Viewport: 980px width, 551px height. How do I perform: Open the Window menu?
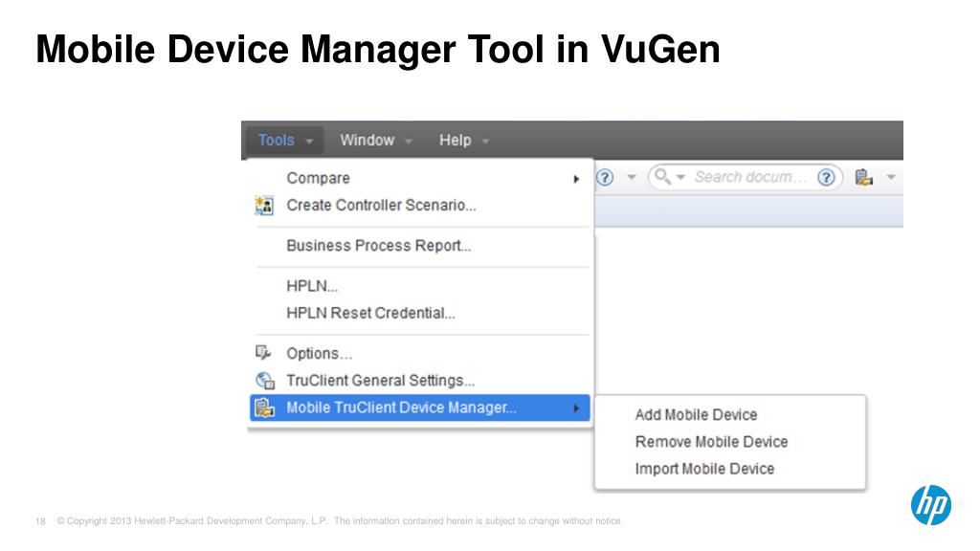(x=375, y=140)
